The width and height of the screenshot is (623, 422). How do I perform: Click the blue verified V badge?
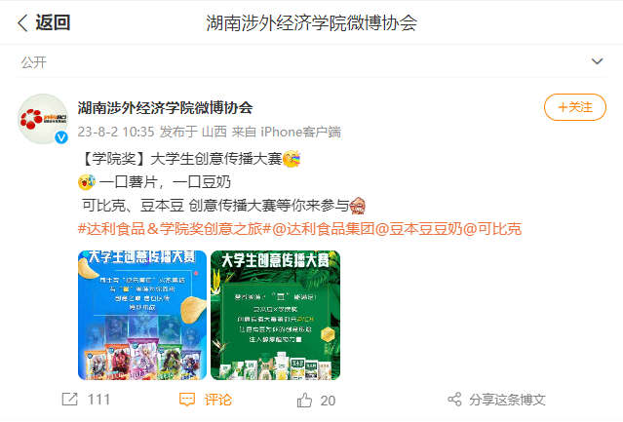click(61, 137)
